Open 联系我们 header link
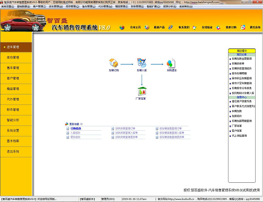Viewport: 263px width, 202px height. click(184, 27)
